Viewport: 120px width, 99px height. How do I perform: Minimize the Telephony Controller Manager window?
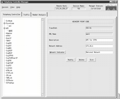click(111, 2)
